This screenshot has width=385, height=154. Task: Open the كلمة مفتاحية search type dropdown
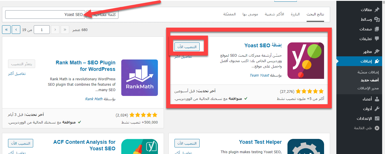click(102, 15)
